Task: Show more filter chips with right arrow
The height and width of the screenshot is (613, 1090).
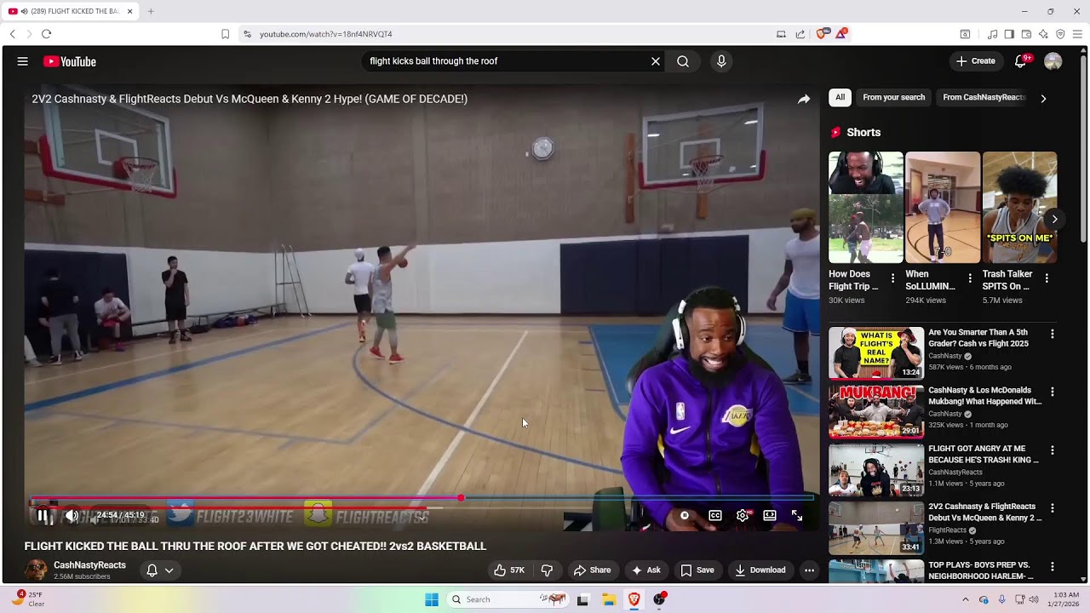Action: click(x=1043, y=98)
